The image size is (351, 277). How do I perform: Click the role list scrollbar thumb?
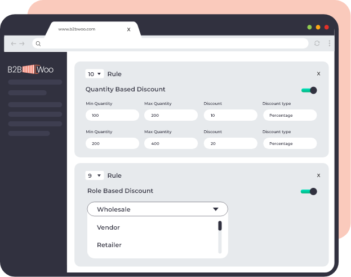click(220, 226)
